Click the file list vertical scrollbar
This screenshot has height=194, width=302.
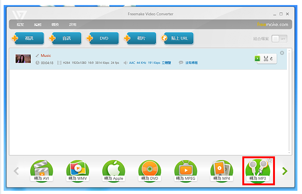(289, 101)
